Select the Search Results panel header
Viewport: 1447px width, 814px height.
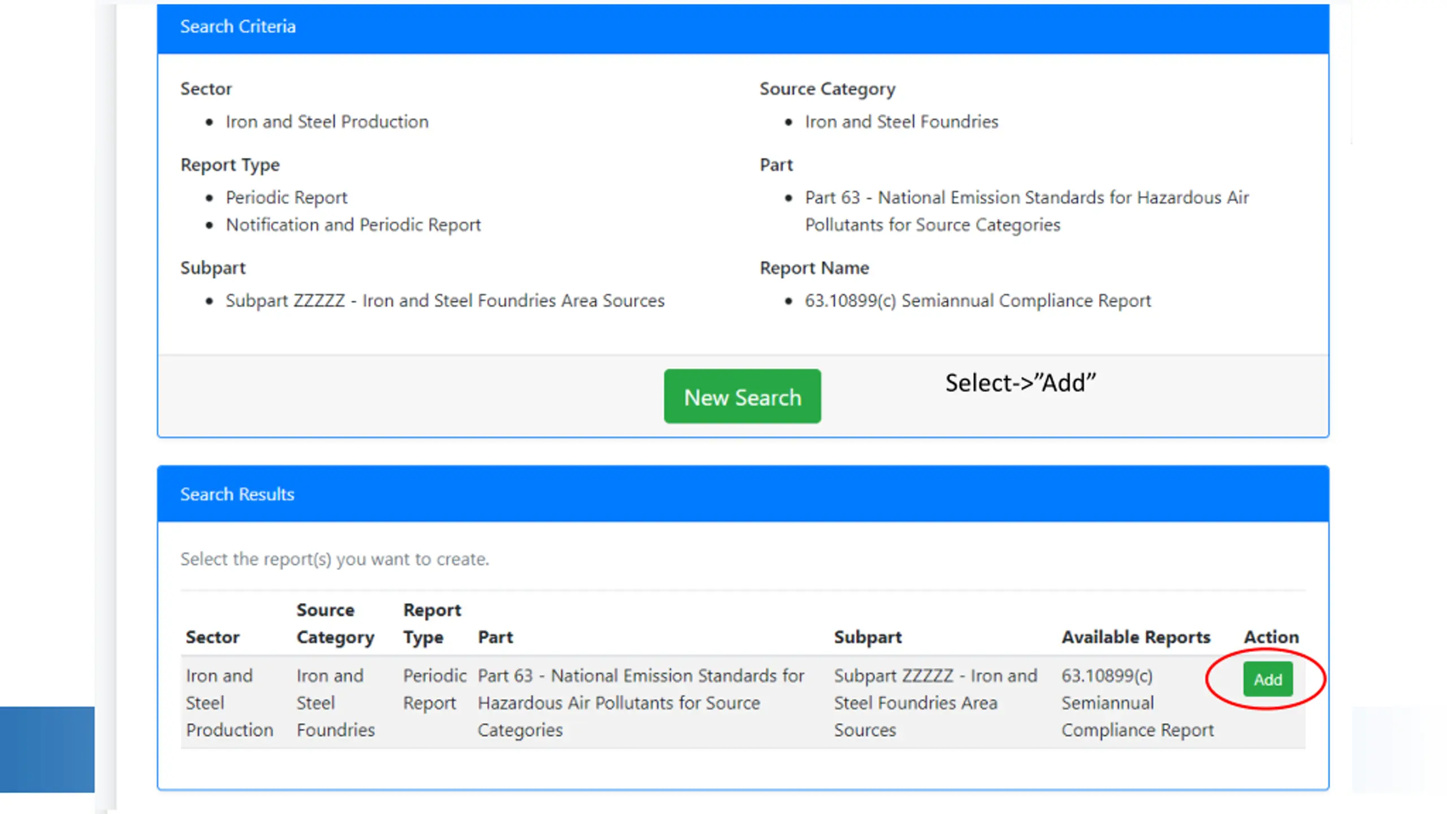point(743,493)
